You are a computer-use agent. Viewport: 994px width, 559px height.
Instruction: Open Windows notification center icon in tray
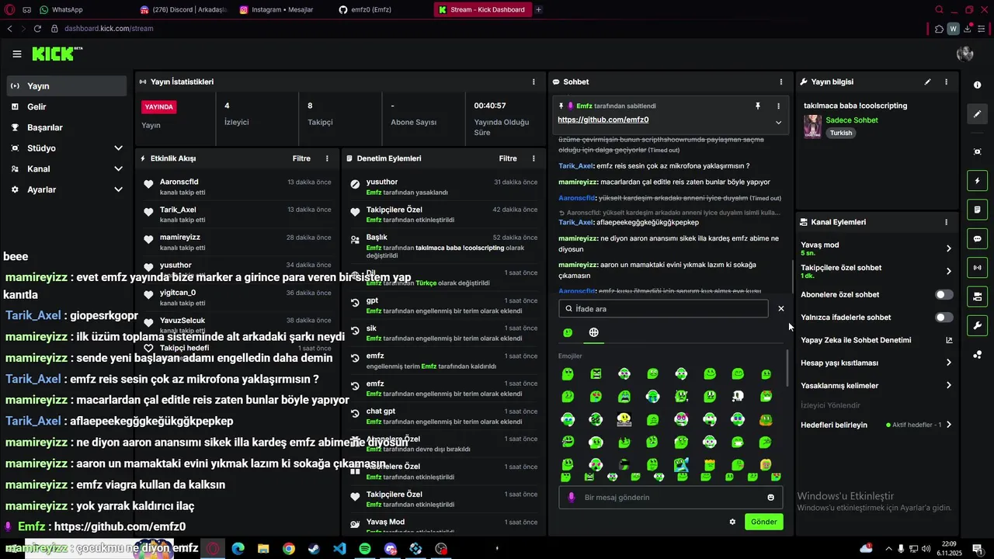(978, 549)
